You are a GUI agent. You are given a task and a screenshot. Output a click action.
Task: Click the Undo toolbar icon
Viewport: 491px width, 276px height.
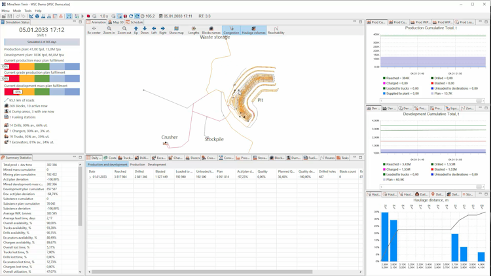[x=18, y=16]
